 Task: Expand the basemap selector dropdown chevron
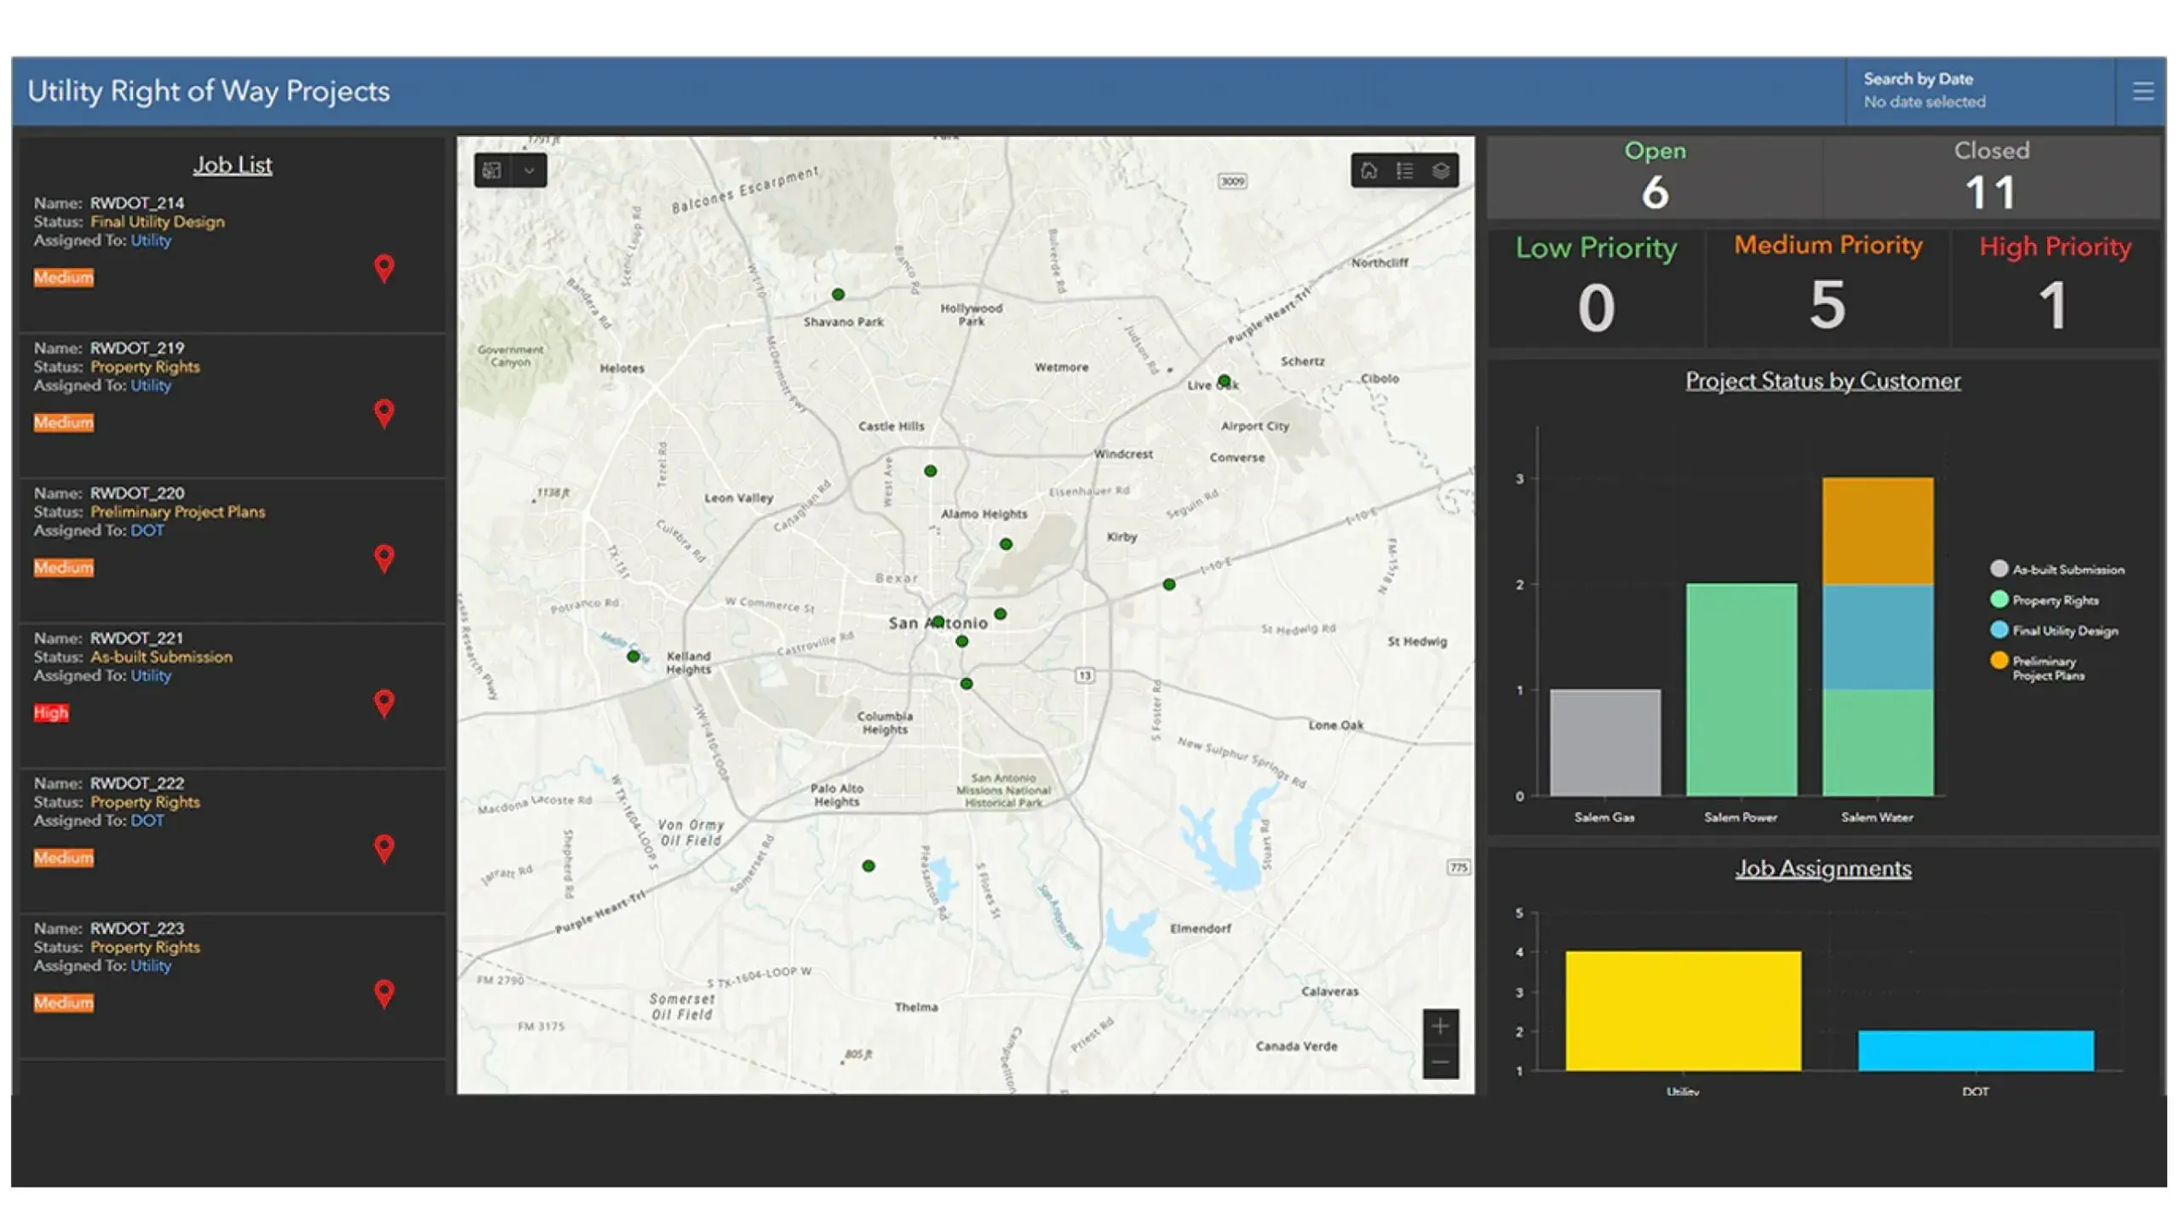[530, 170]
